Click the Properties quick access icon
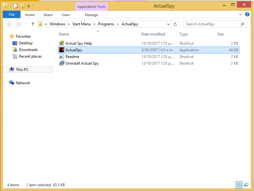 (16, 6)
